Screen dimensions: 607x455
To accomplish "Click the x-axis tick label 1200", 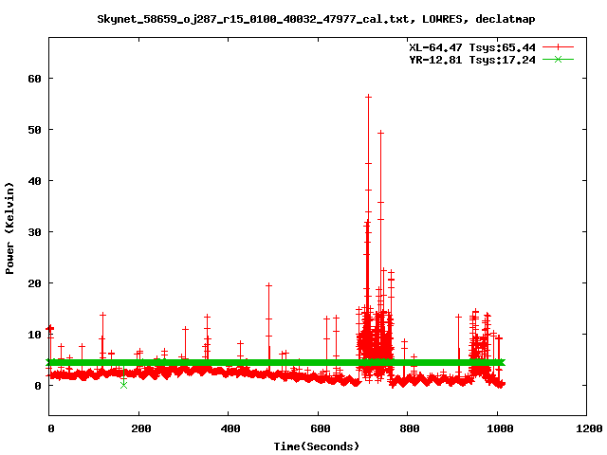I will [589, 428].
